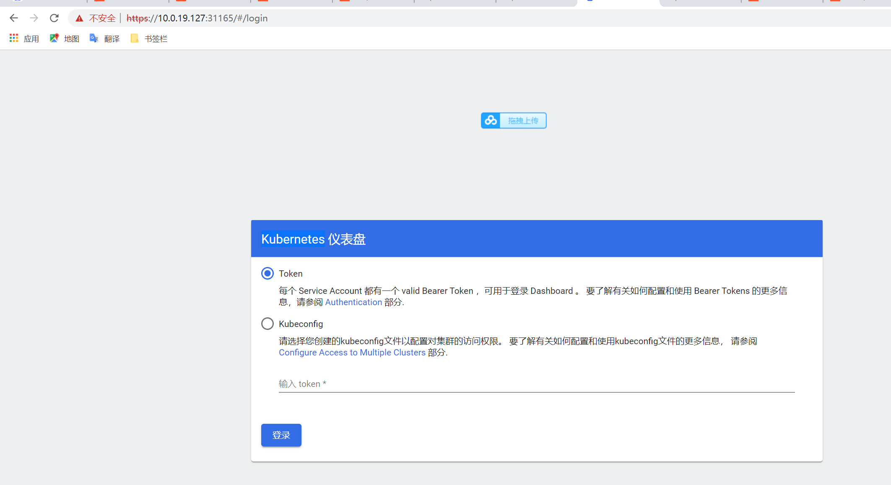The height and width of the screenshot is (485, 891).
Task: Open the 翻译 translate bookmark
Action: pyautogui.click(x=105, y=39)
